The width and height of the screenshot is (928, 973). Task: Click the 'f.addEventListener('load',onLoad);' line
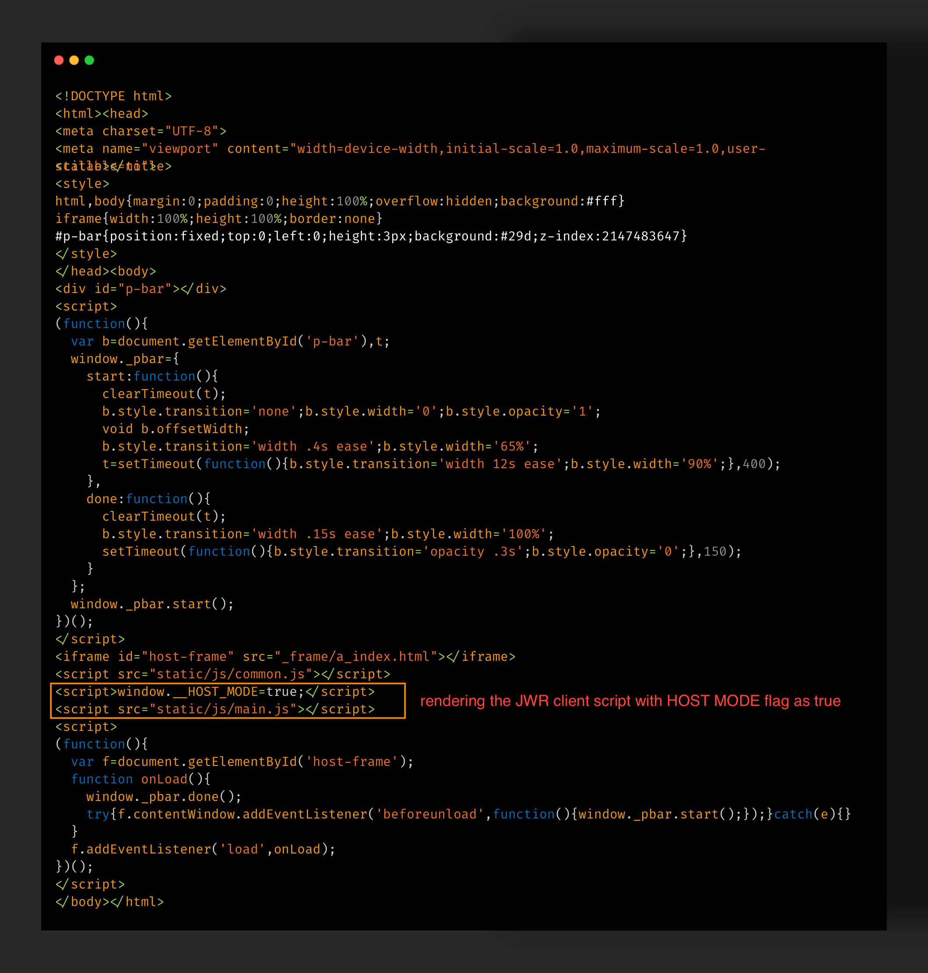203,849
